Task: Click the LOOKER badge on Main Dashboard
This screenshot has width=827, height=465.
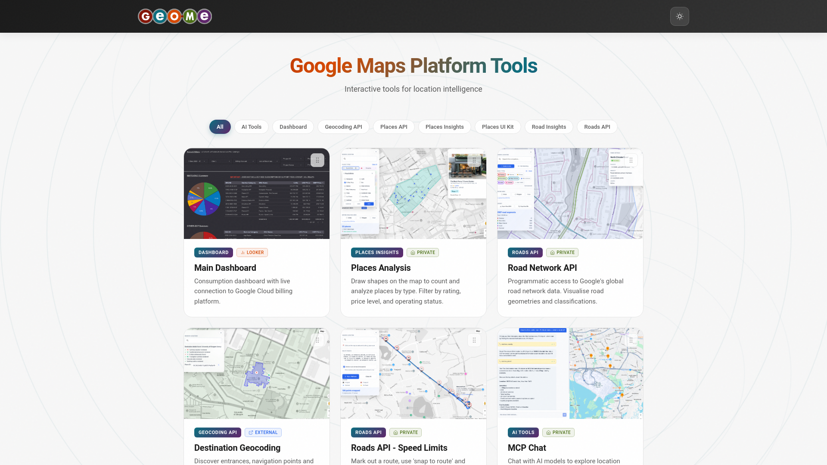Action: point(252,252)
